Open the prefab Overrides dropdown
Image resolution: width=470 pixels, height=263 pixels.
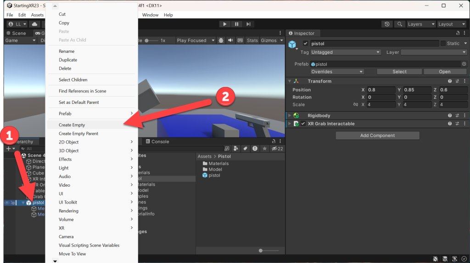click(x=337, y=72)
